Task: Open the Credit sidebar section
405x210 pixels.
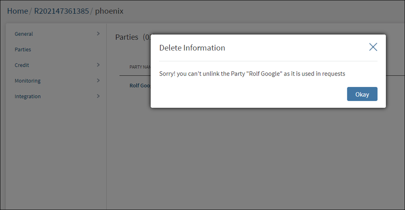Action: coord(22,65)
